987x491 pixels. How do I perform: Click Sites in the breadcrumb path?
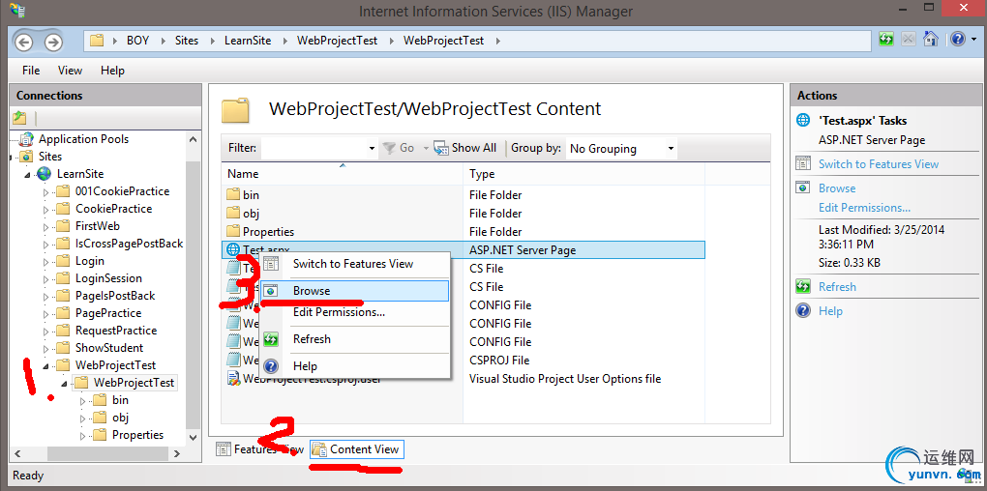click(187, 41)
